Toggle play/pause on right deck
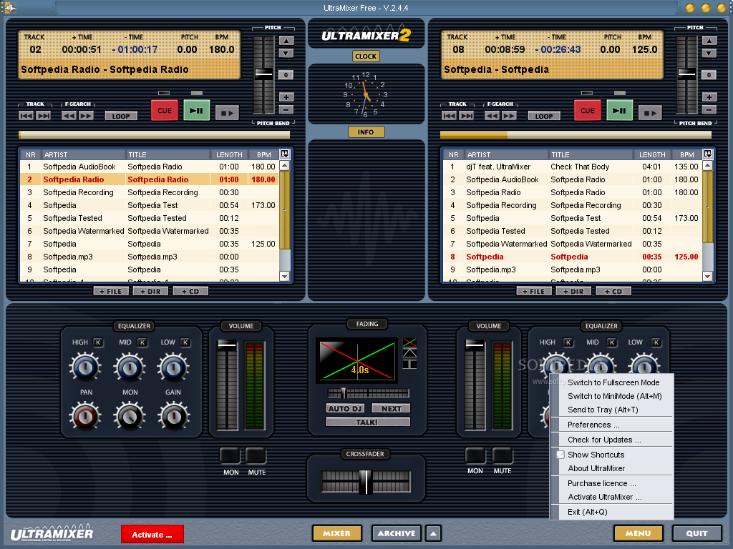This screenshot has width=733, height=549. (619, 111)
